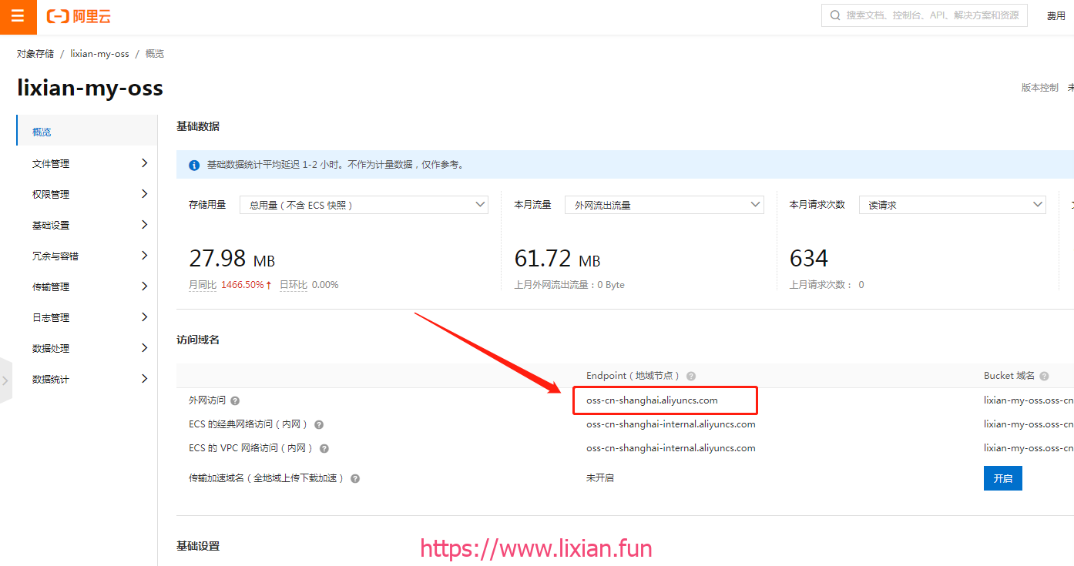Open 费用 in the top bar
This screenshot has width=1074, height=566.
click(x=1056, y=16)
